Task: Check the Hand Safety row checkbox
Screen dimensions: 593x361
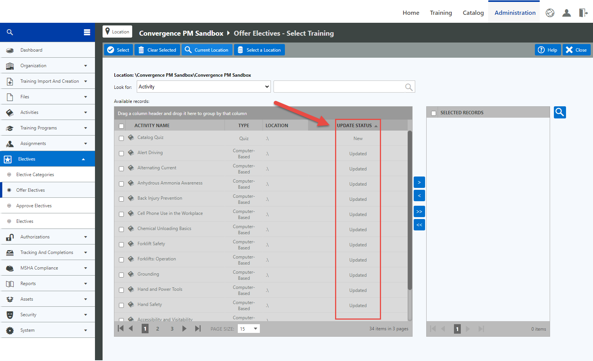Action: click(x=121, y=305)
